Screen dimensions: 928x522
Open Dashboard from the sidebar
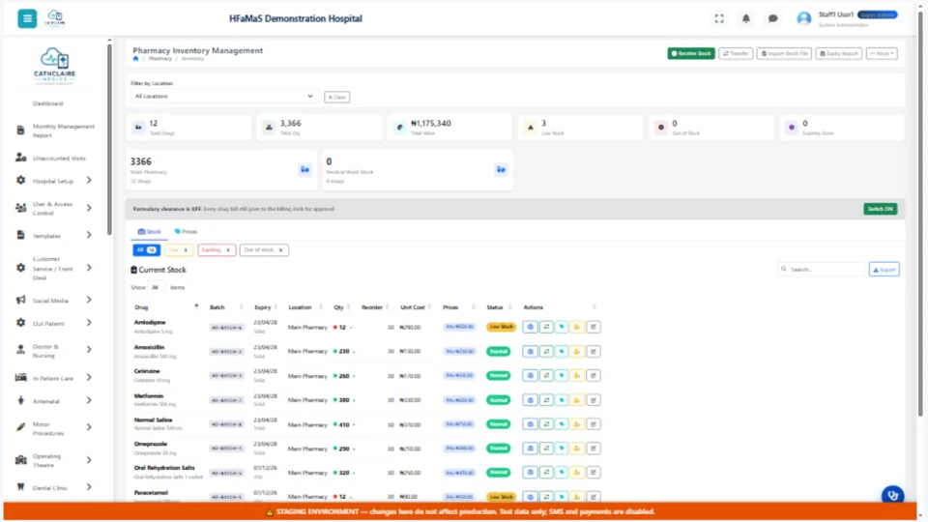tap(48, 103)
